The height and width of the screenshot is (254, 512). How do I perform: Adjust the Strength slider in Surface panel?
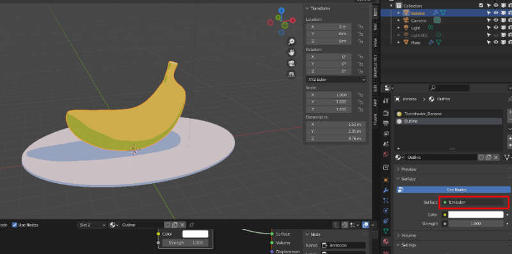476,224
